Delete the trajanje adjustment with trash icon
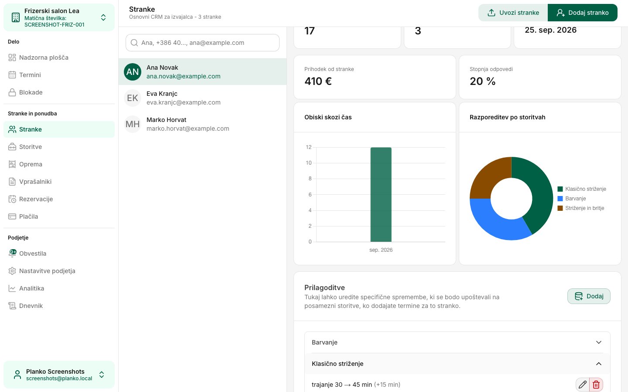This screenshot has width=628, height=392. pyautogui.click(x=596, y=385)
